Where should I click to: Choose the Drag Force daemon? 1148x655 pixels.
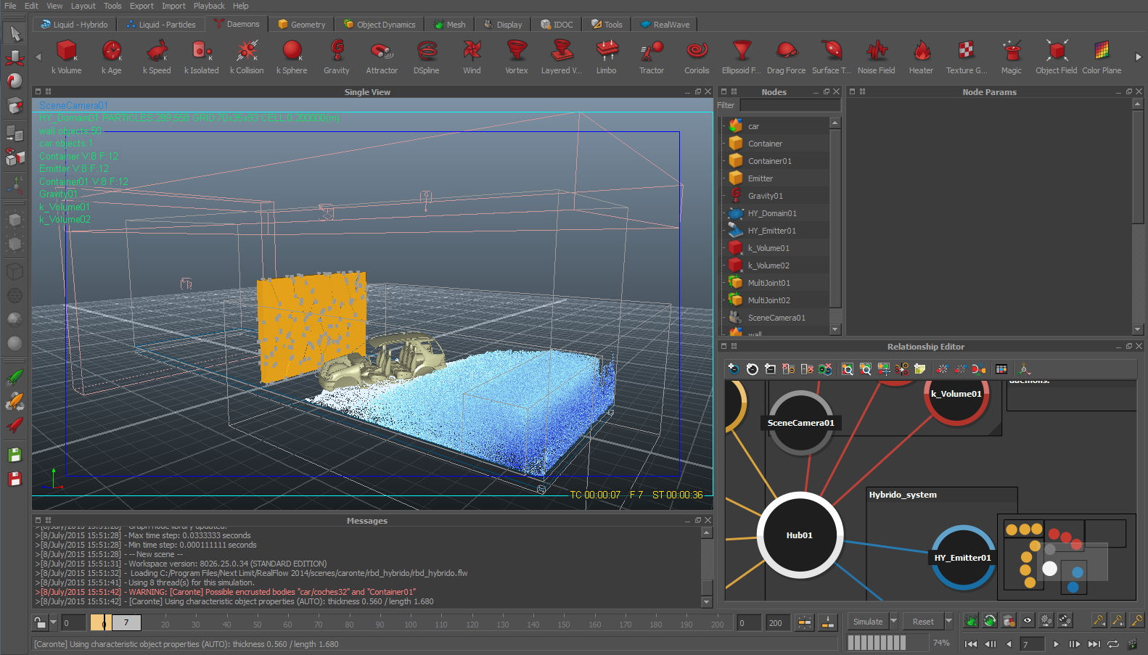pyautogui.click(x=786, y=52)
